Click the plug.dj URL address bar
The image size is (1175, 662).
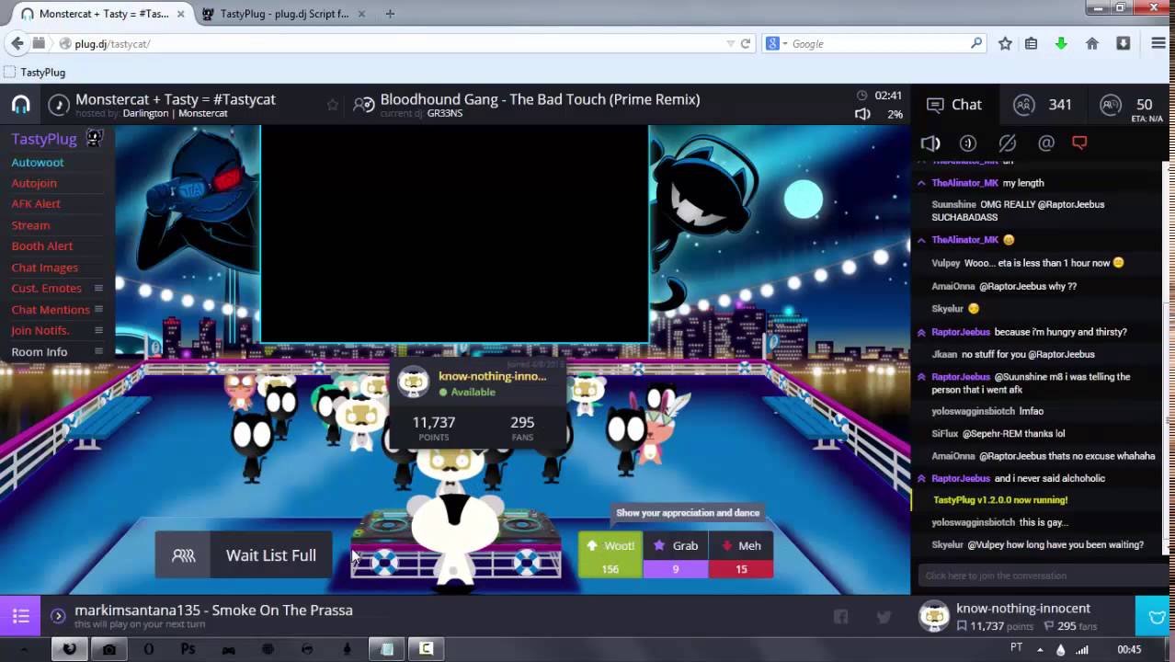click(395, 43)
